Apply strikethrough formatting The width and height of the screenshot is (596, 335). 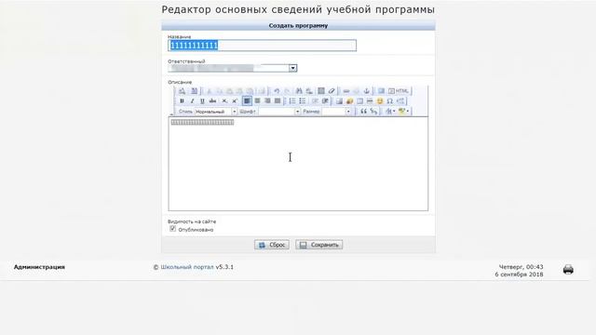[x=213, y=101]
